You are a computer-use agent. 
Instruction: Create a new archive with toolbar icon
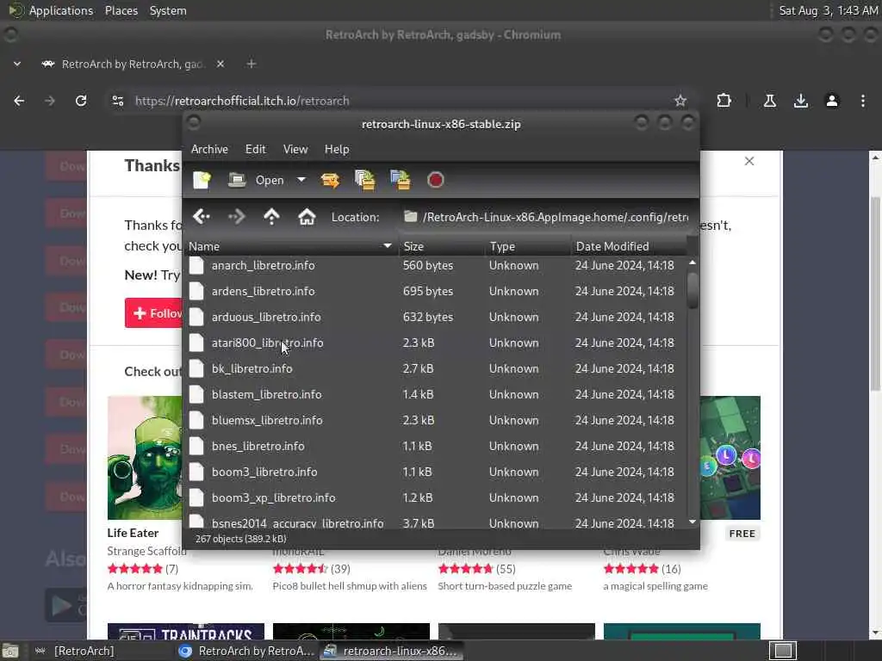(202, 180)
